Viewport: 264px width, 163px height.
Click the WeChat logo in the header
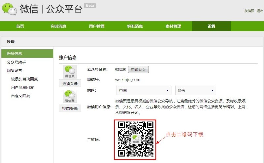[10, 9]
